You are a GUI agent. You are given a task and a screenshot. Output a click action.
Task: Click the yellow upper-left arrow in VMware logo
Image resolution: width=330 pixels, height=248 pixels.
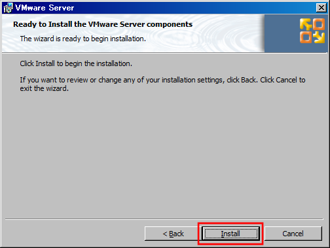pyautogui.click(x=306, y=24)
